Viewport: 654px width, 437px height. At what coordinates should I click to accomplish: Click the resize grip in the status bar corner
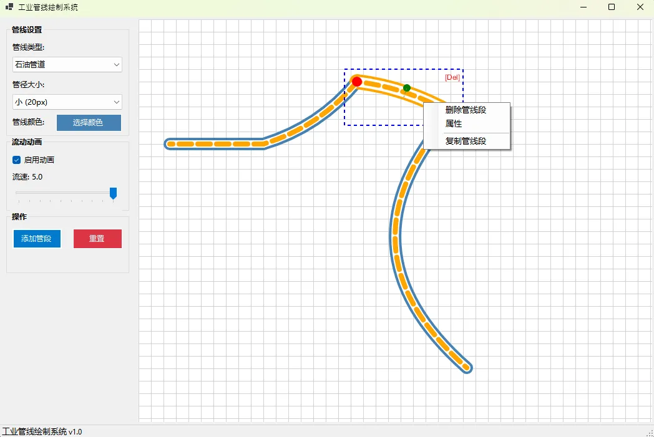(x=650, y=433)
